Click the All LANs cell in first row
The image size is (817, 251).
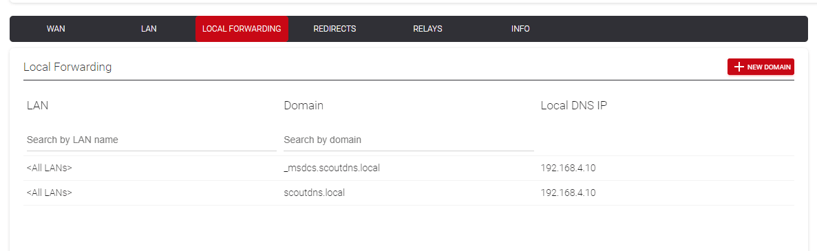(x=49, y=168)
